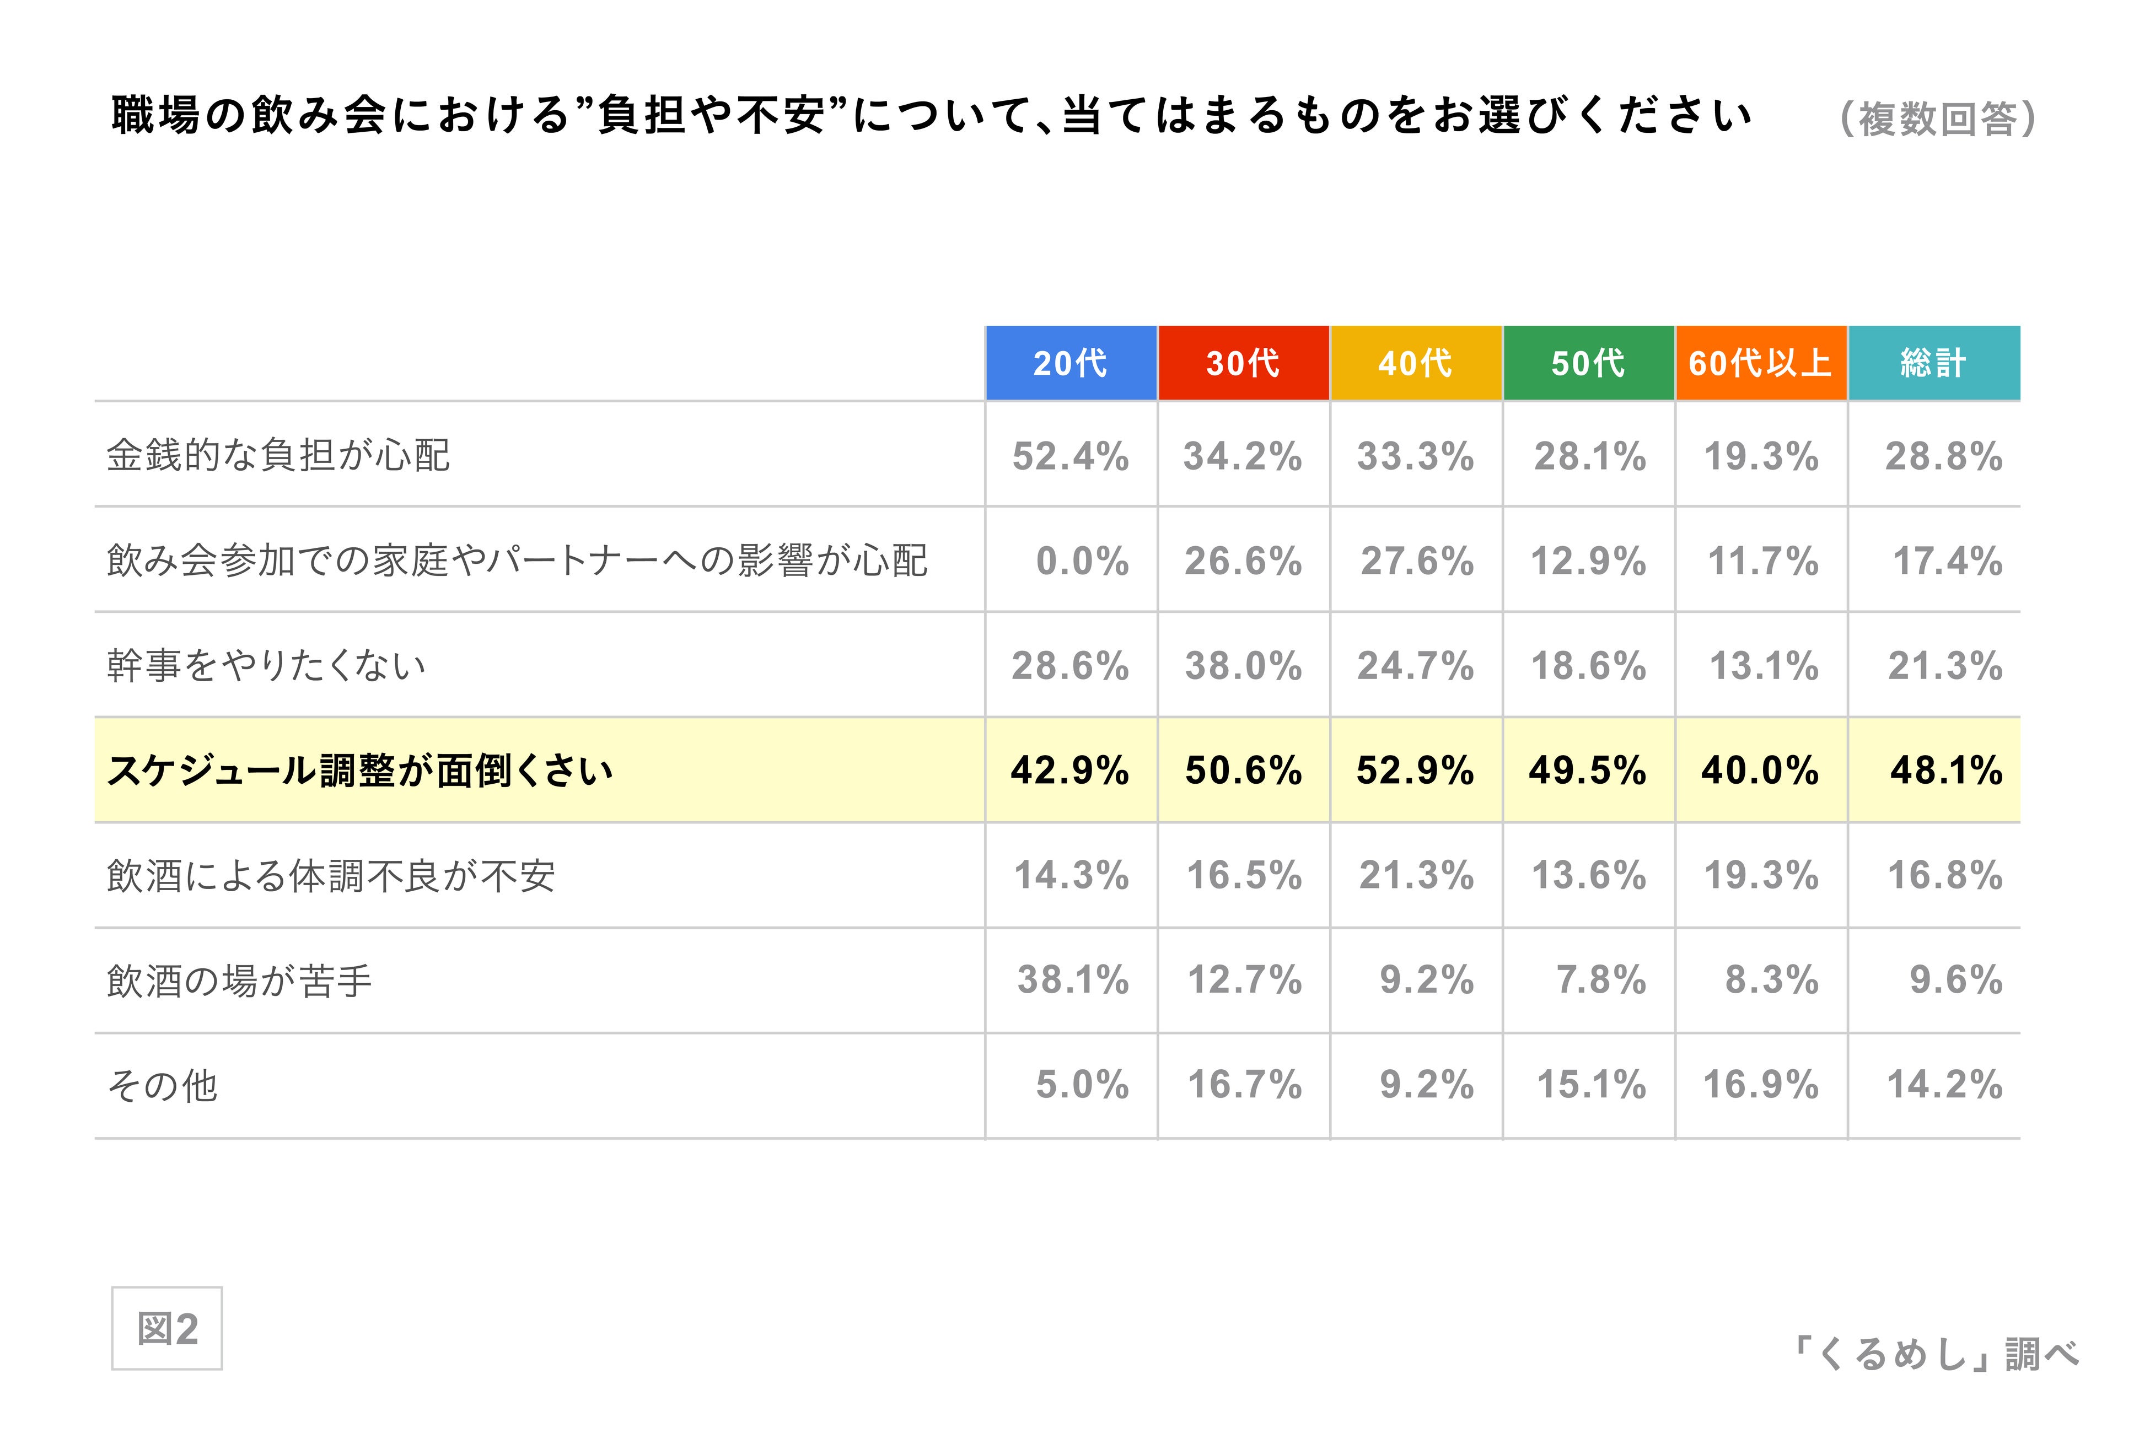Click the orange 60代以上 column header
The image size is (2150, 1433).
tap(1761, 363)
